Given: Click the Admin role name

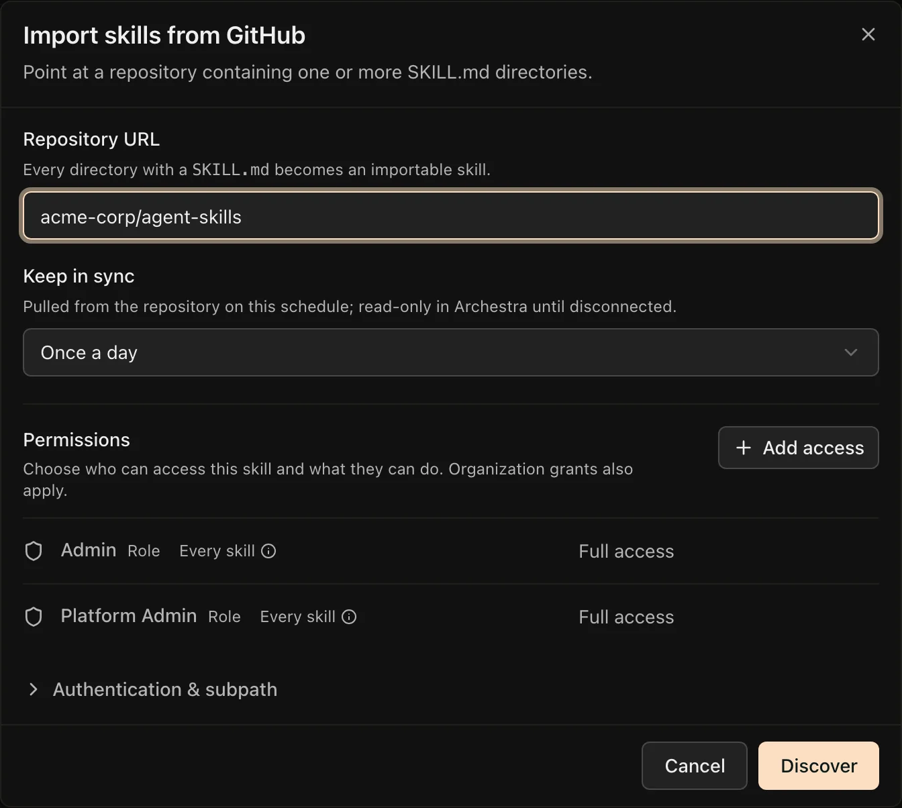Looking at the screenshot, I should 89,550.
